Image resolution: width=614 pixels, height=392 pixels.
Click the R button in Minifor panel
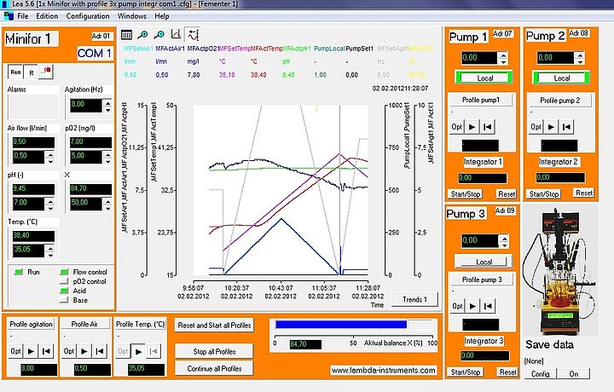[x=31, y=72]
